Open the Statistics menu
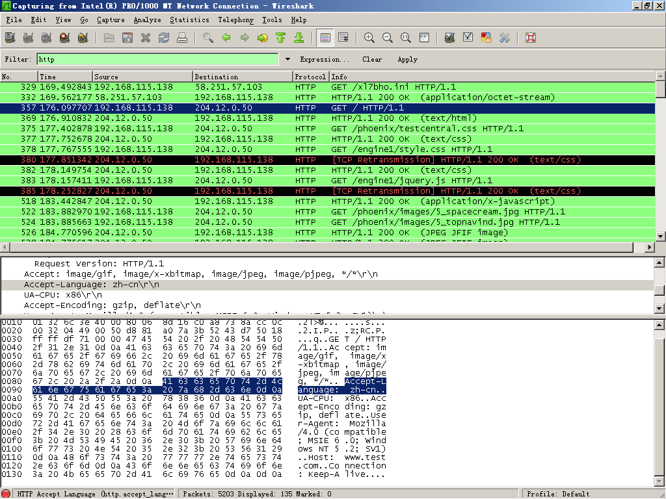The height and width of the screenshot is (499, 666). point(189,19)
